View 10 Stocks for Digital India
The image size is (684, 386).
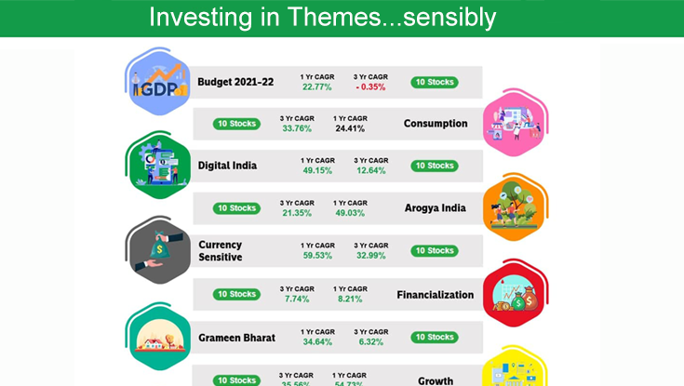435,166
